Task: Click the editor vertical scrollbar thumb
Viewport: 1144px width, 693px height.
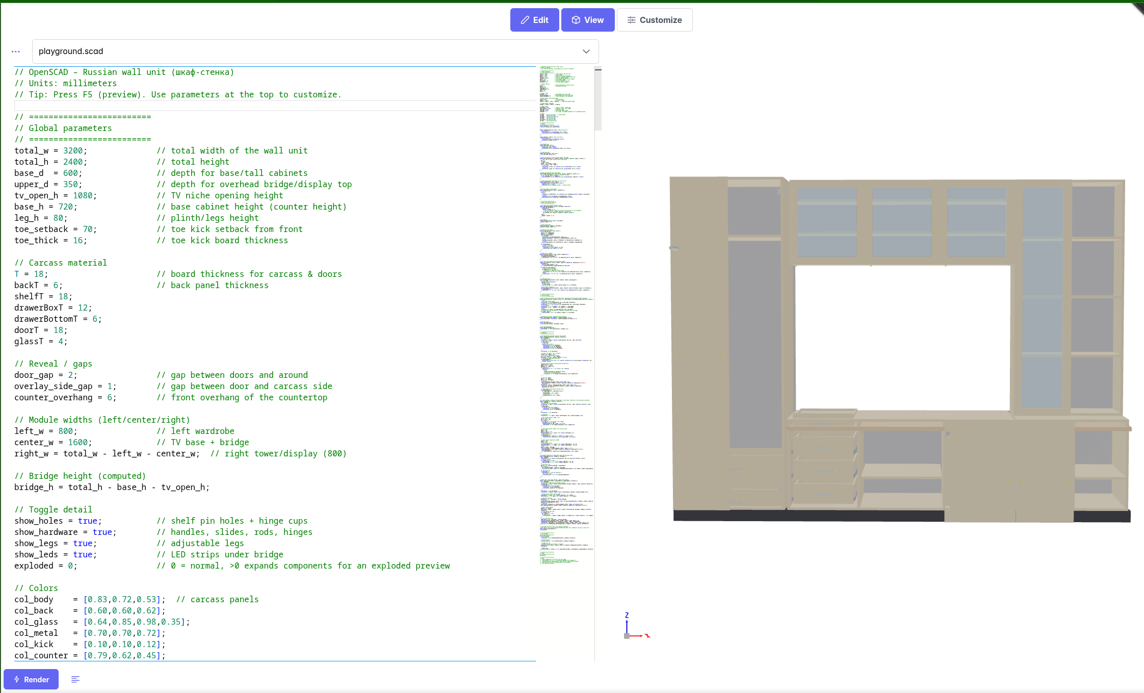Action: coord(598,99)
